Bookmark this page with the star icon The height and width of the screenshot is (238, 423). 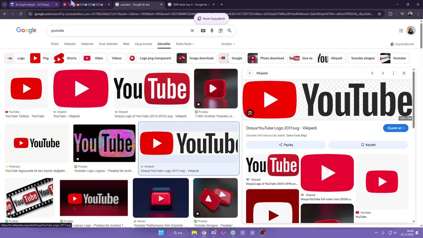coord(379,14)
